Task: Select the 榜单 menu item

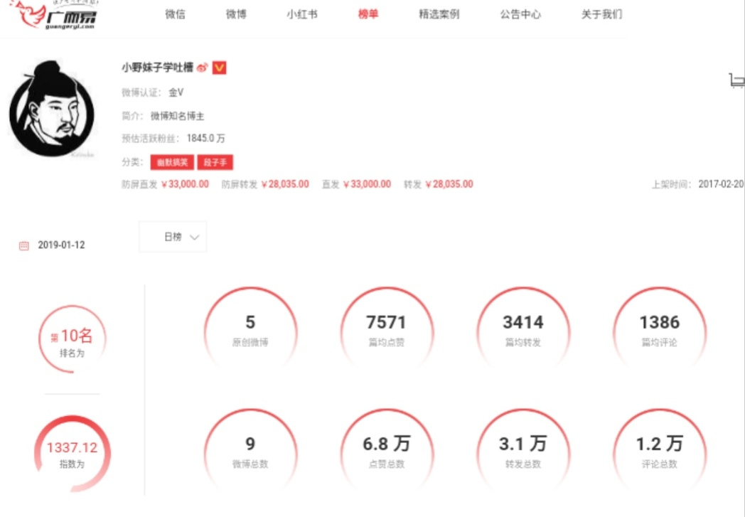Action: click(368, 14)
